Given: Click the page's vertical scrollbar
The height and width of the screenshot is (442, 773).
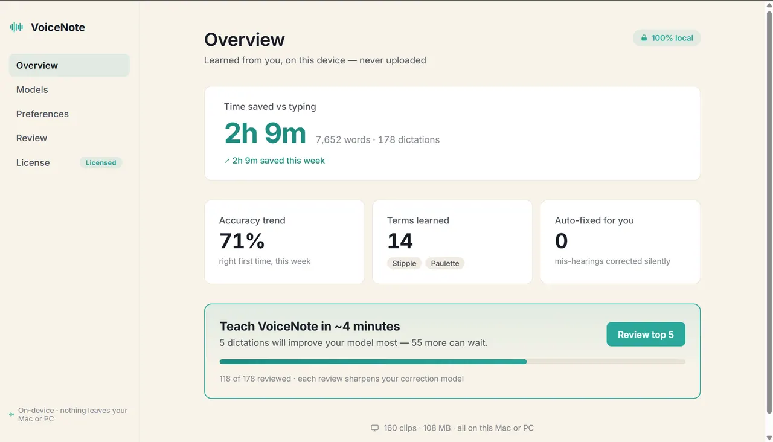Looking at the screenshot, I should click(769, 211).
